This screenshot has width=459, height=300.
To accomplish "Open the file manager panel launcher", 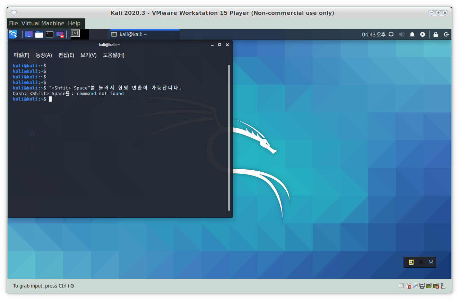I will (x=39, y=34).
